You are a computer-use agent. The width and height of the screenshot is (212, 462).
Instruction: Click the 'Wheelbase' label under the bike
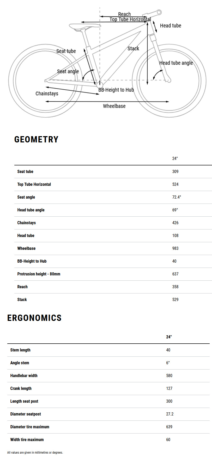coord(114,106)
